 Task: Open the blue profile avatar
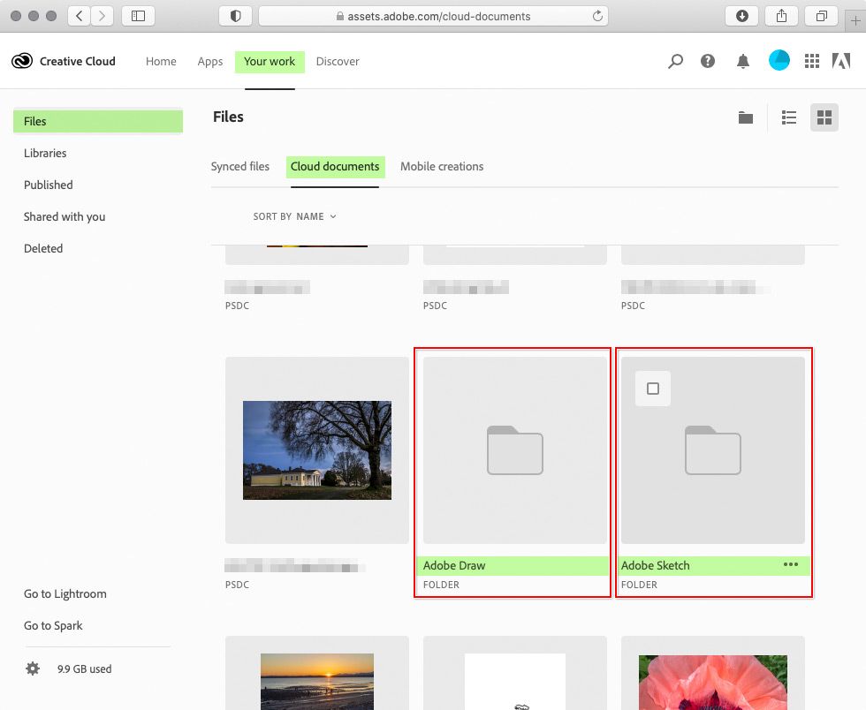[779, 60]
